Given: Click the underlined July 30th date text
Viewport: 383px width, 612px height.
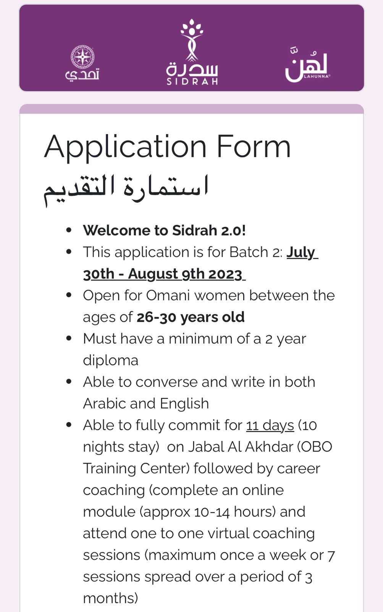Looking at the screenshot, I should pos(201,263).
